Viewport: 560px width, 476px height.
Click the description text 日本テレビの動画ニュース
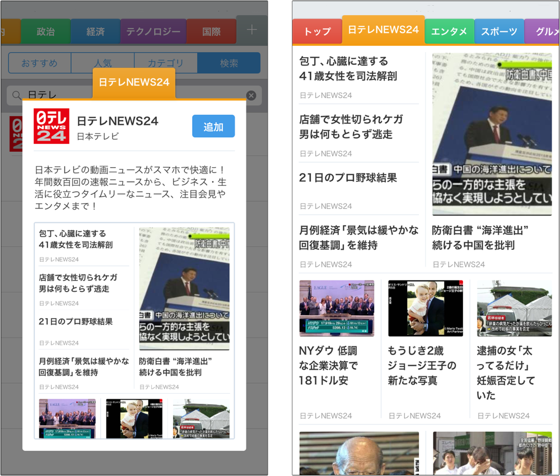tap(130, 188)
